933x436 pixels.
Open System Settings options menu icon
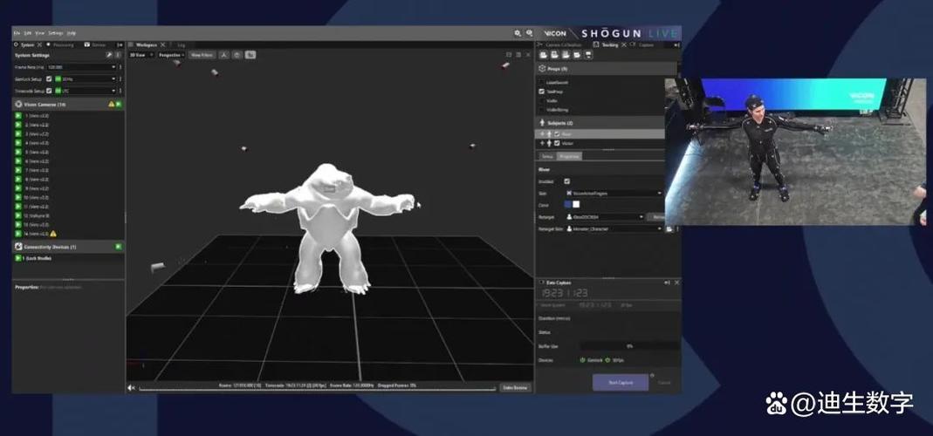[118, 55]
